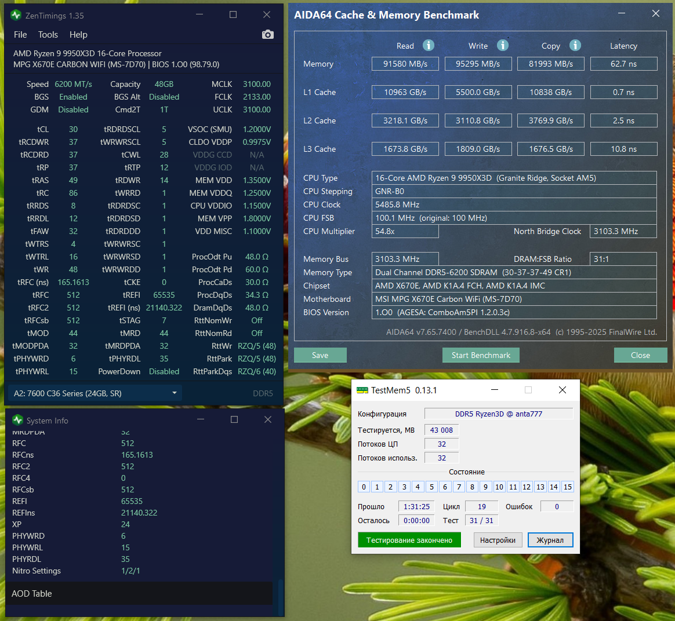Click the ProcOdt Pu value 48.0 Ω

tap(256, 257)
